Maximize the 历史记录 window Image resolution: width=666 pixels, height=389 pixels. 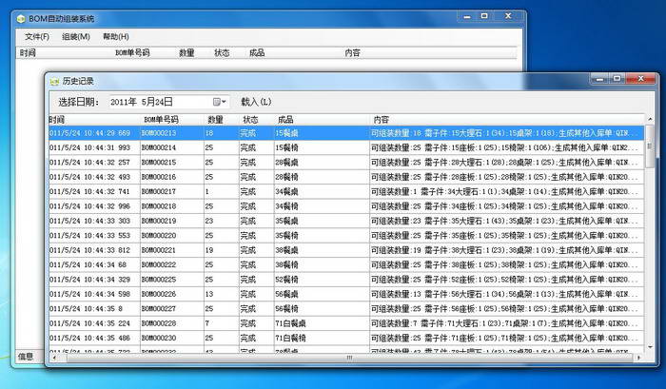coord(617,79)
